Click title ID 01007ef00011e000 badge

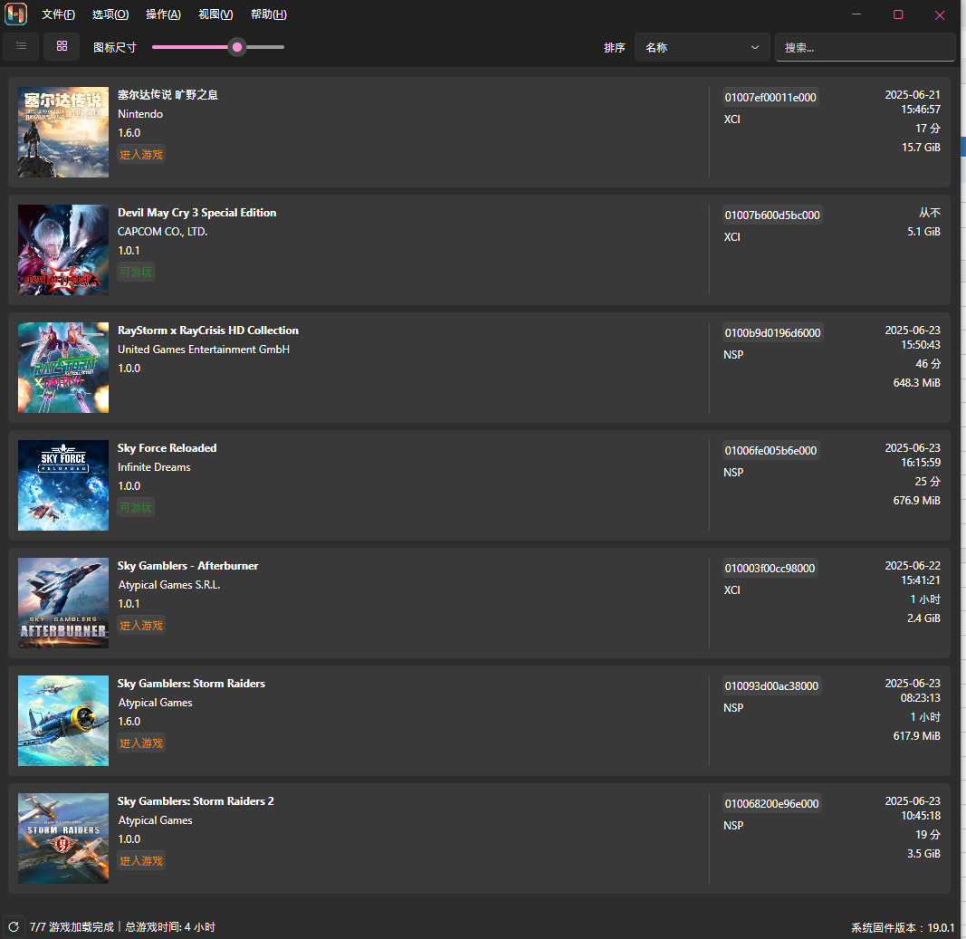[770, 98]
